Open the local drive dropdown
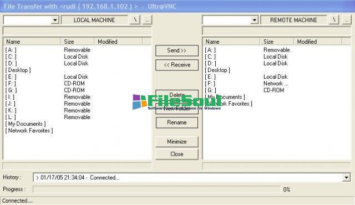Viewport: 355px width, 205px height. coord(55,20)
